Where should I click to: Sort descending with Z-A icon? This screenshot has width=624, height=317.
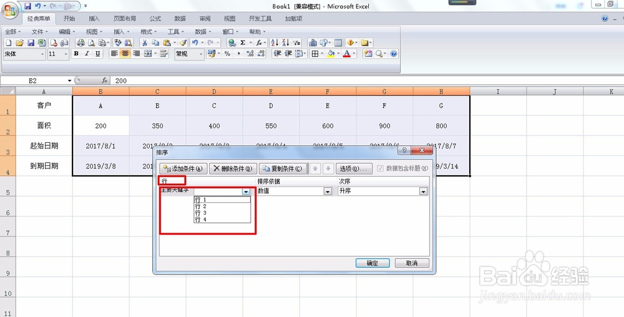(285, 43)
